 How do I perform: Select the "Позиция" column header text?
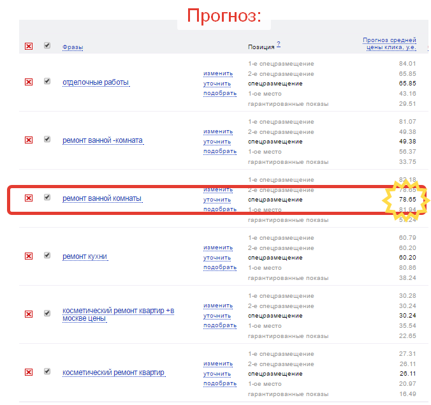tap(261, 47)
